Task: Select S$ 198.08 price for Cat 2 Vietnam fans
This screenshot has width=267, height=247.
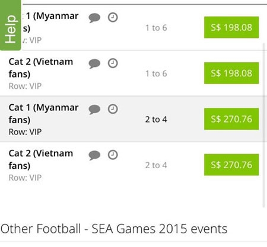Action: 231,73
